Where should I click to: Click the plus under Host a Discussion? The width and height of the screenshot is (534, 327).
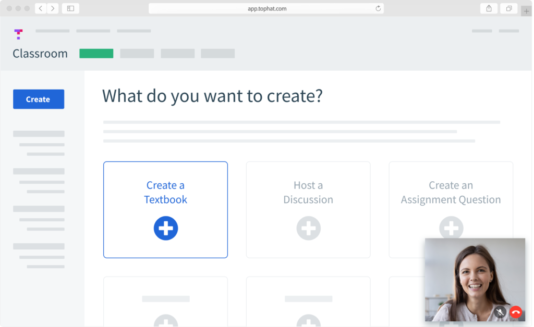tap(309, 228)
